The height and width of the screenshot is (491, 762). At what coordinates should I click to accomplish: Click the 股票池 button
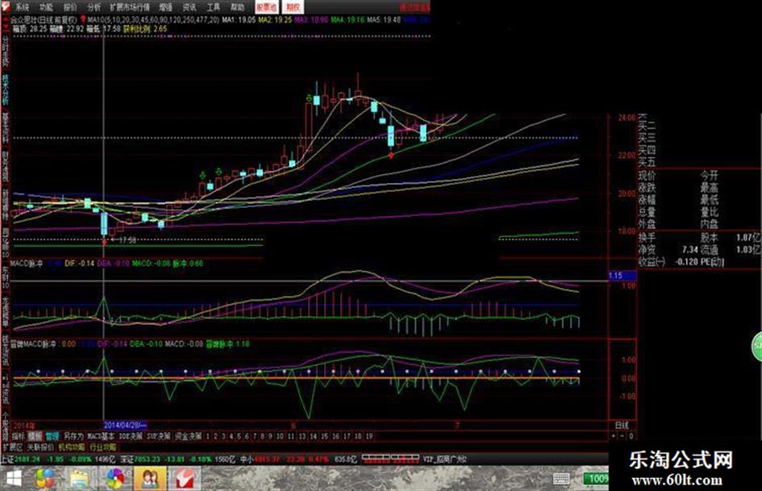click(267, 6)
